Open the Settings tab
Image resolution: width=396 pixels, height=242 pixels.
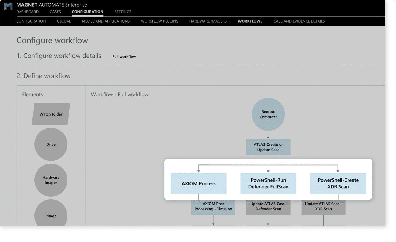tap(123, 12)
